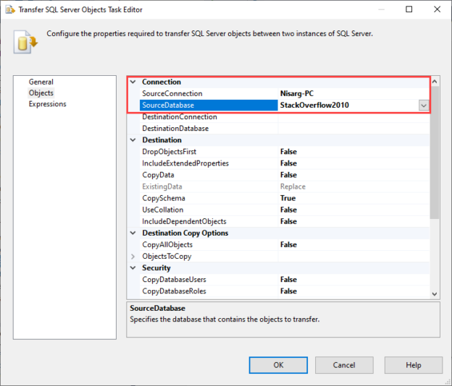Open the SourceDatabase dropdown arrow
The height and width of the screenshot is (386, 452).
(x=424, y=106)
